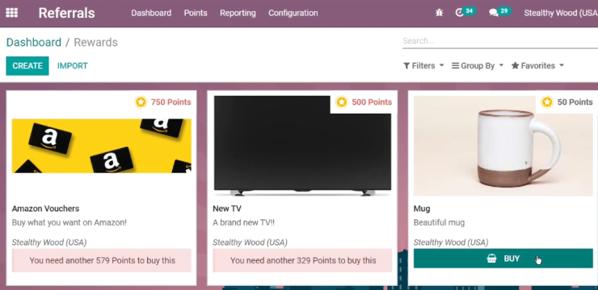Open chat messages icon with 29 badge
Viewport: 598px width, 290px height.
(499, 12)
